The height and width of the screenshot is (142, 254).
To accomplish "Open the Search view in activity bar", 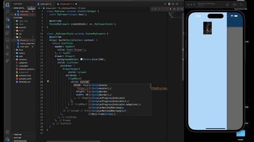I will [x=7, y=12].
